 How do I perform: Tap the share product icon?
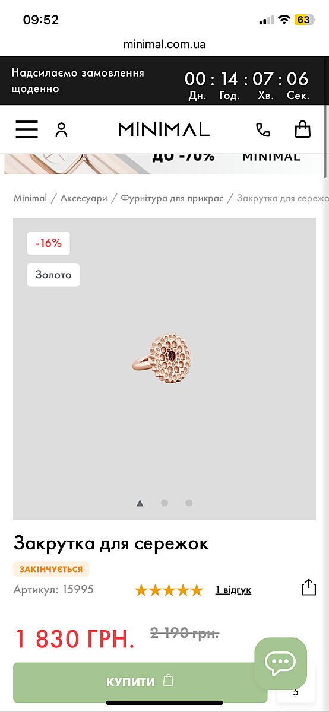click(308, 587)
